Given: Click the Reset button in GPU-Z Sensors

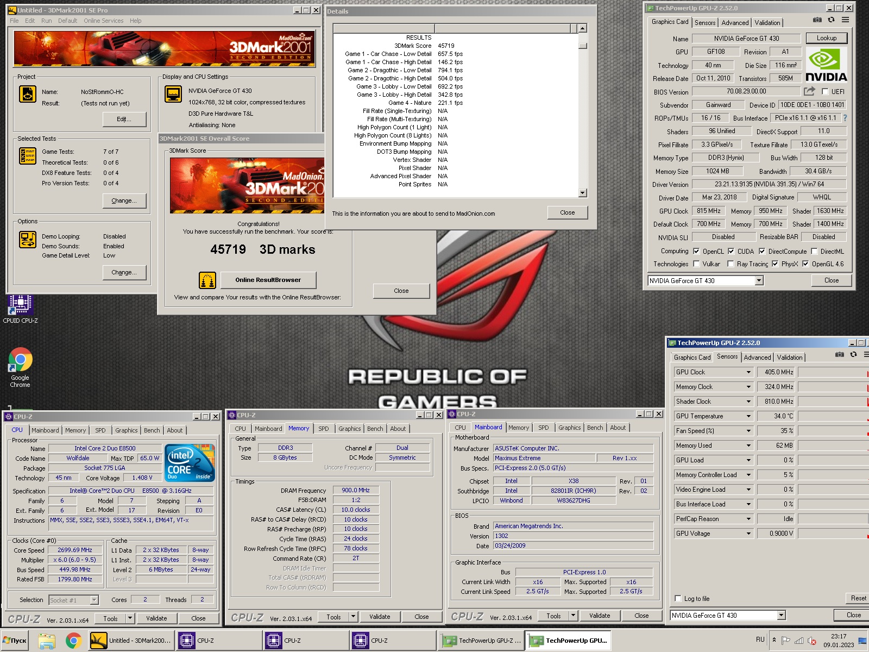Looking at the screenshot, I should point(858,598).
